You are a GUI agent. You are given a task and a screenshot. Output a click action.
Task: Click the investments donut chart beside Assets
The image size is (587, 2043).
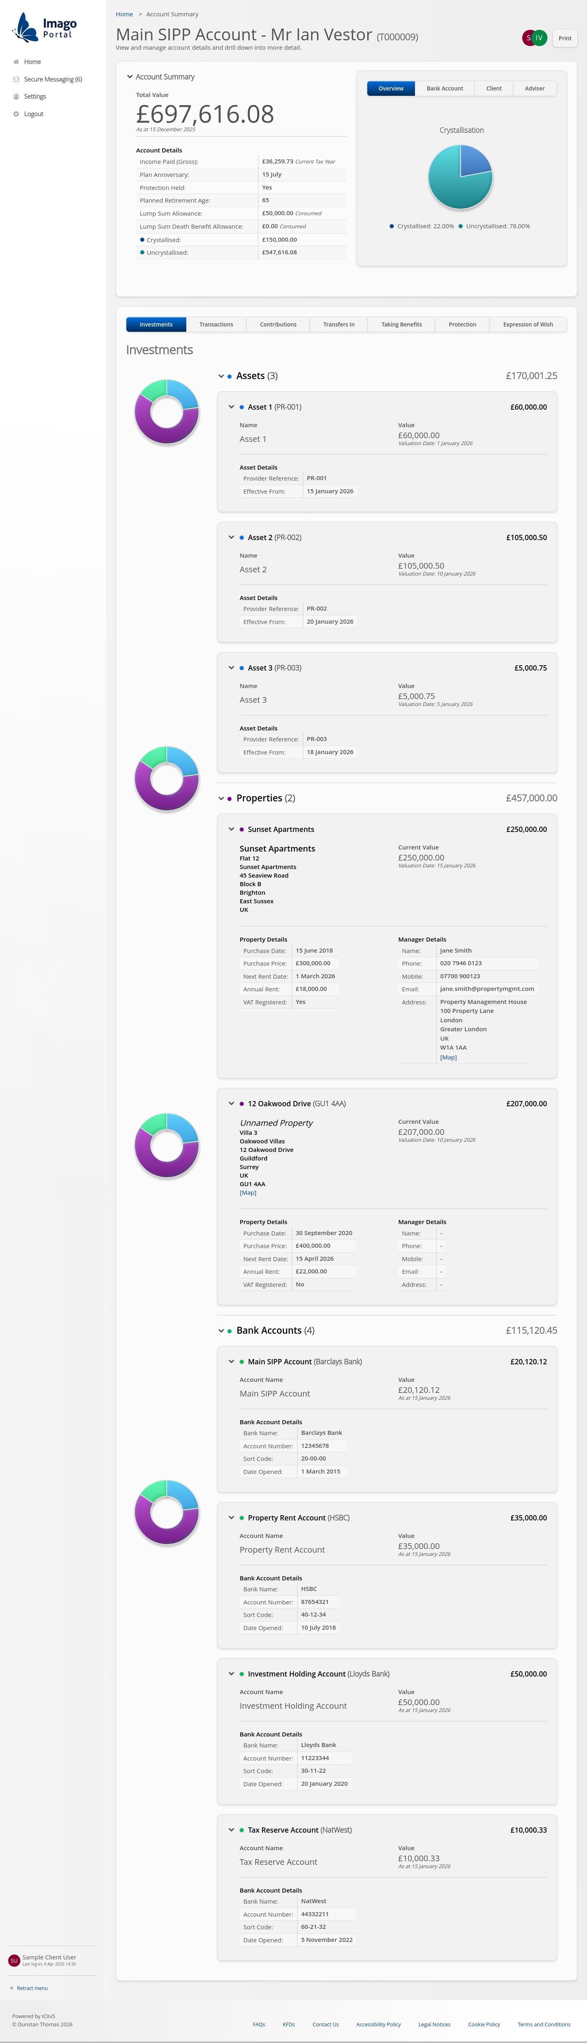[167, 412]
